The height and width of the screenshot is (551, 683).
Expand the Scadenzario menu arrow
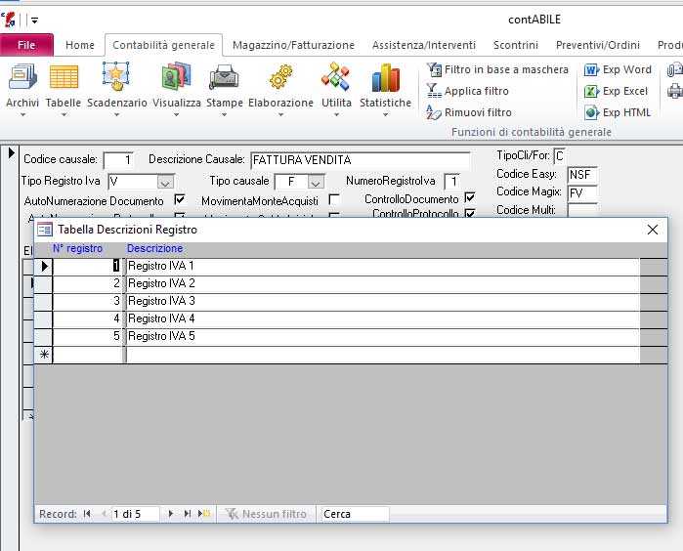pos(116,114)
